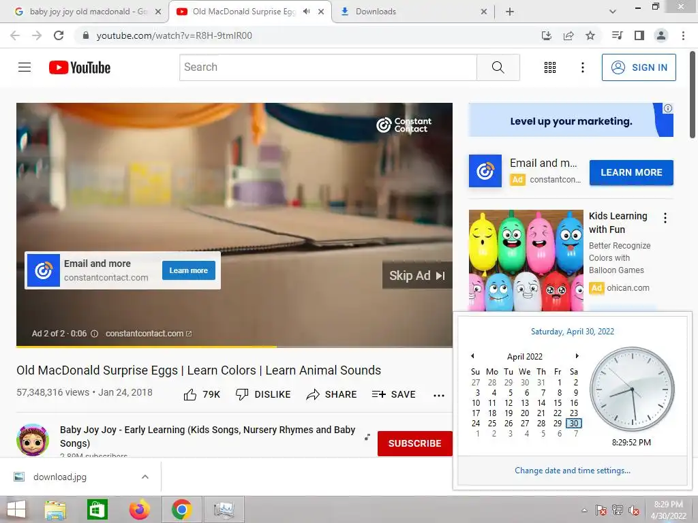This screenshot has width=698, height=523.
Task: Click the banner ad info icon
Action: [x=668, y=108]
